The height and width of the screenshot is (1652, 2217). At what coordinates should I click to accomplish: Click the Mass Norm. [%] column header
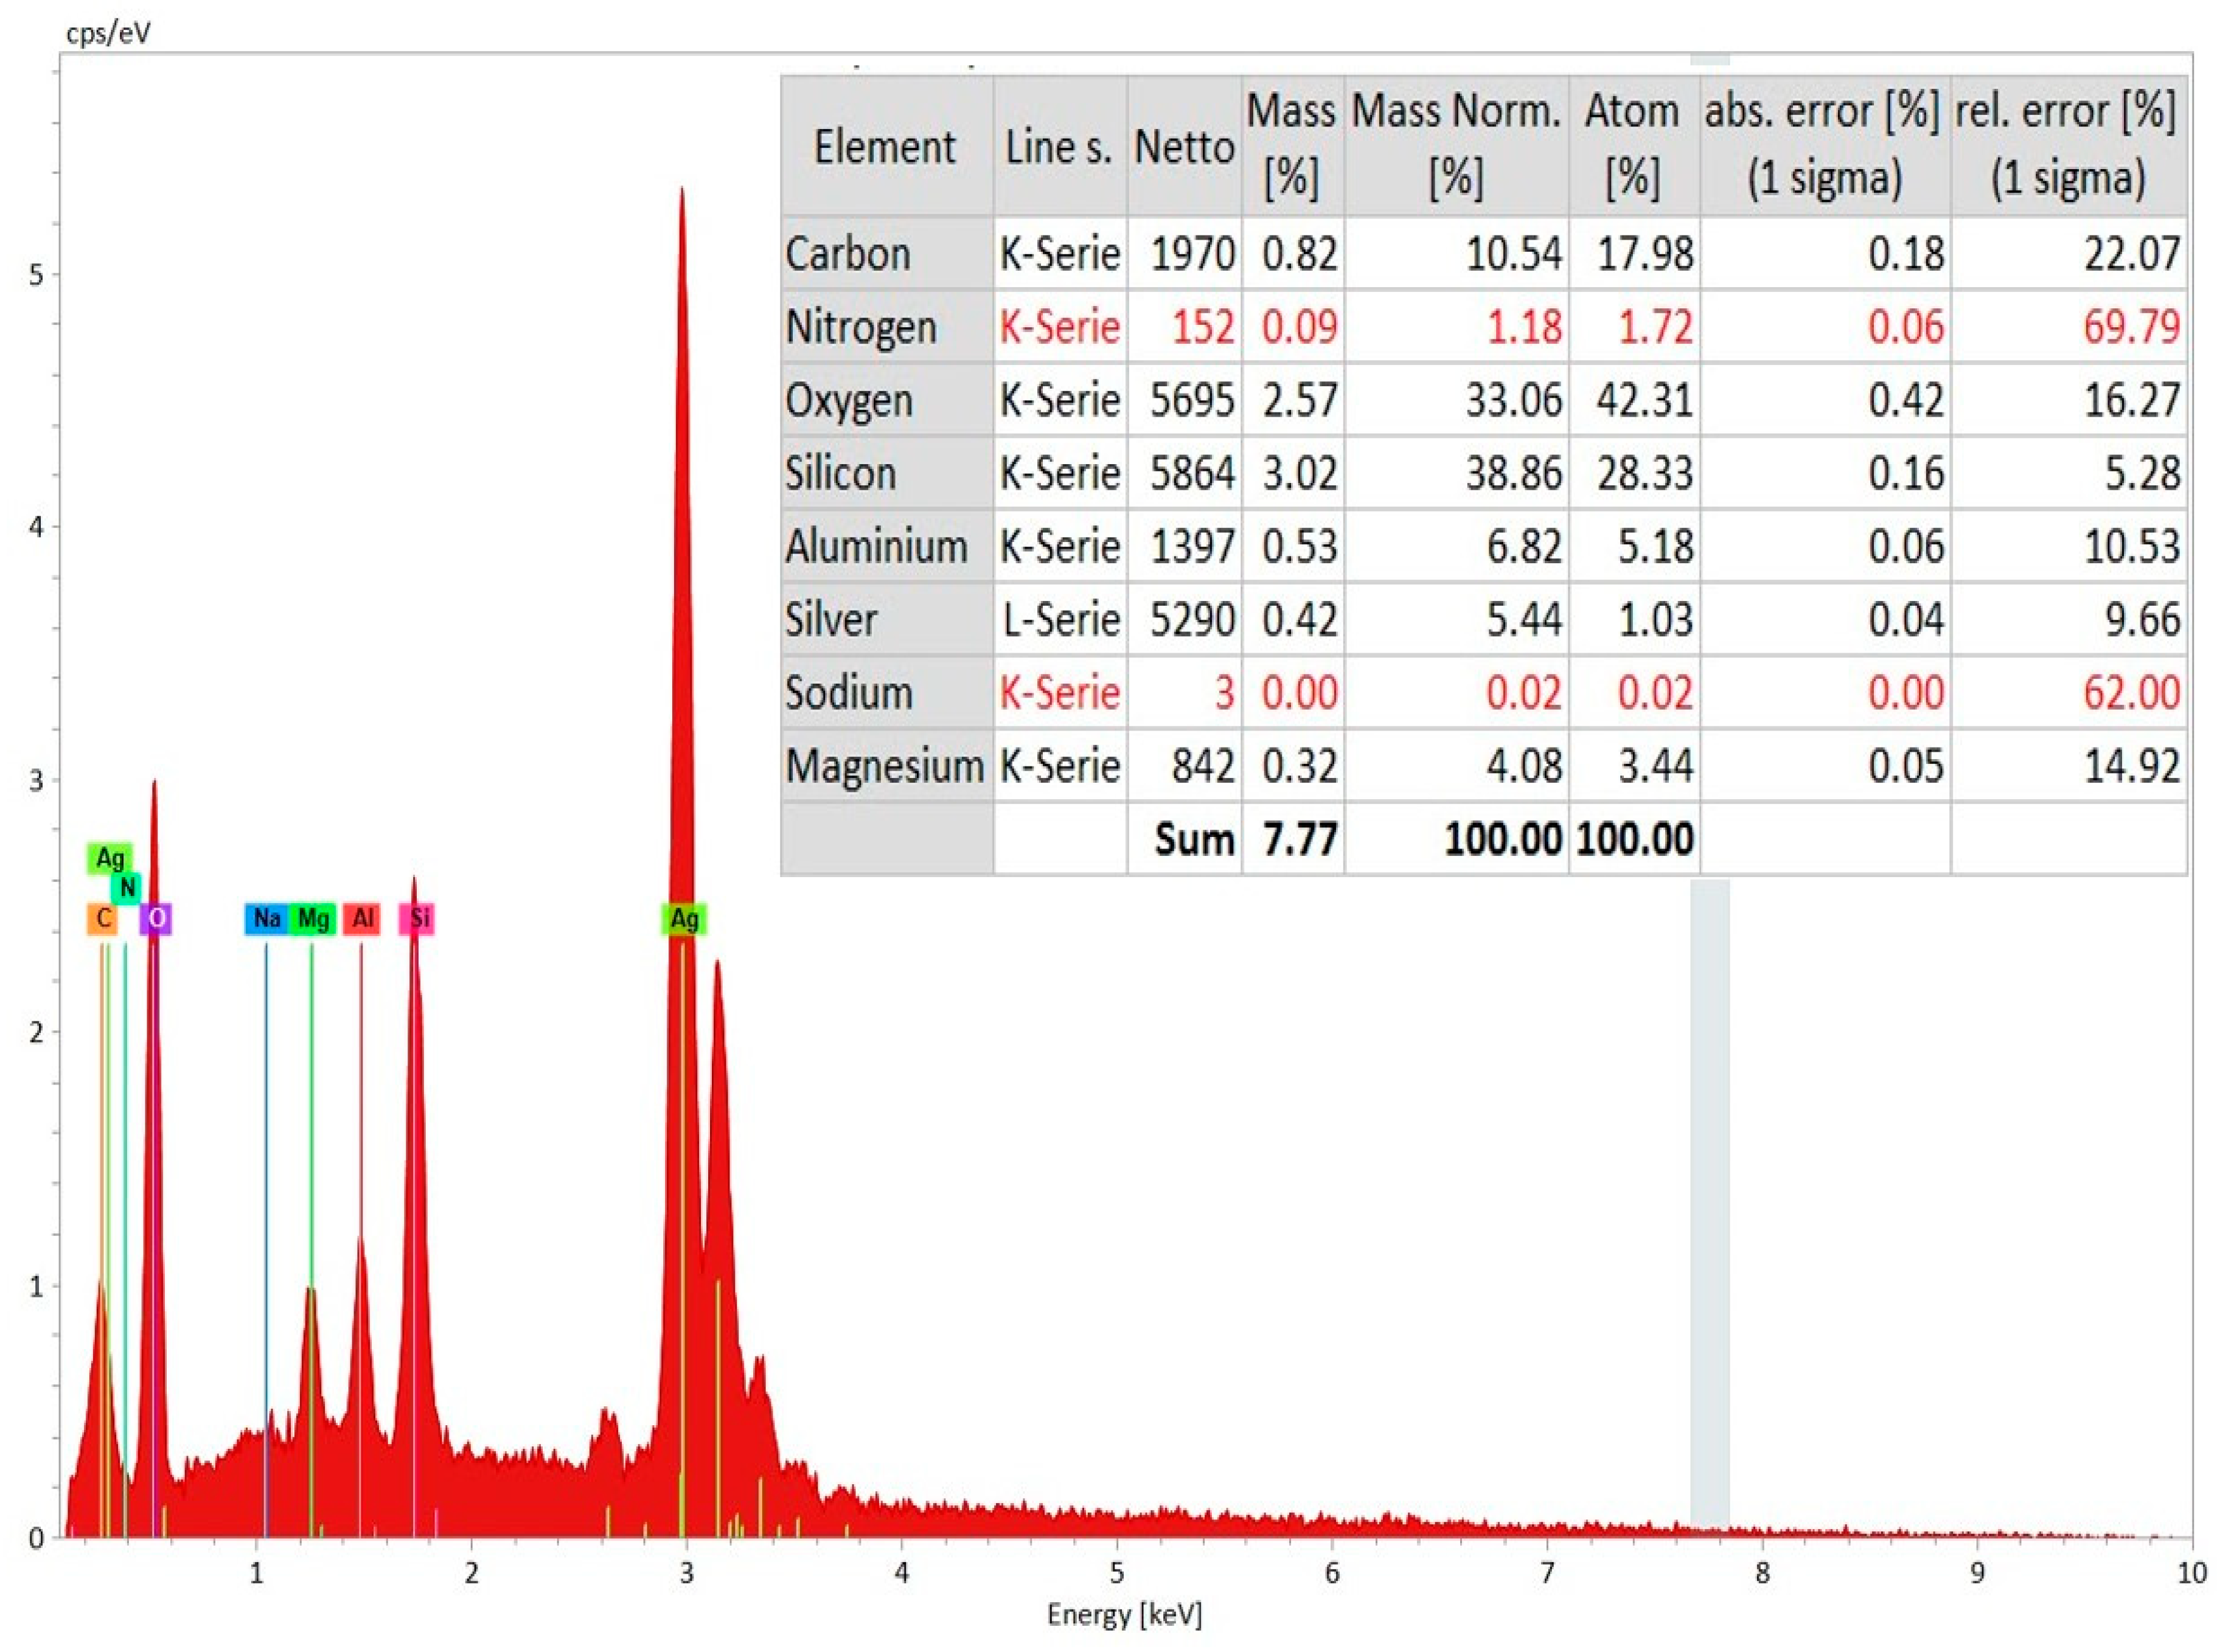click(x=1456, y=145)
